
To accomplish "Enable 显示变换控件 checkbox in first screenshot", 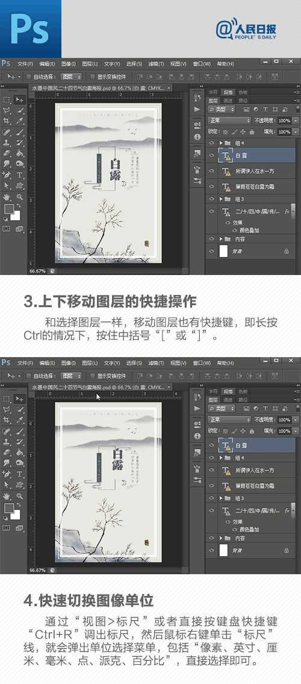I will pos(92,77).
